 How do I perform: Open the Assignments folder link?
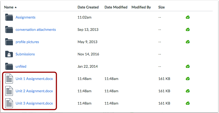[26, 17]
